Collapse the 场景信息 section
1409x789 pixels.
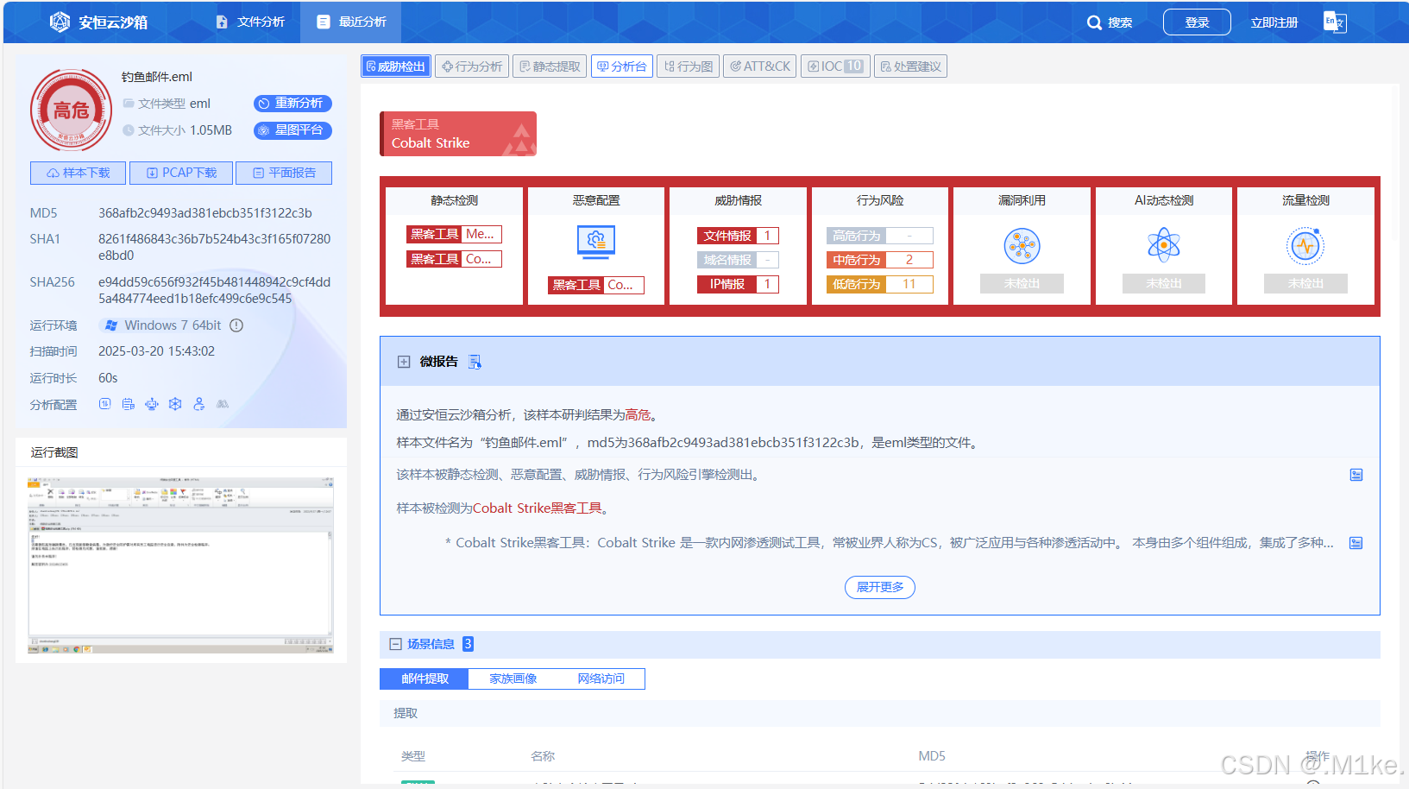(x=396, y=644)
